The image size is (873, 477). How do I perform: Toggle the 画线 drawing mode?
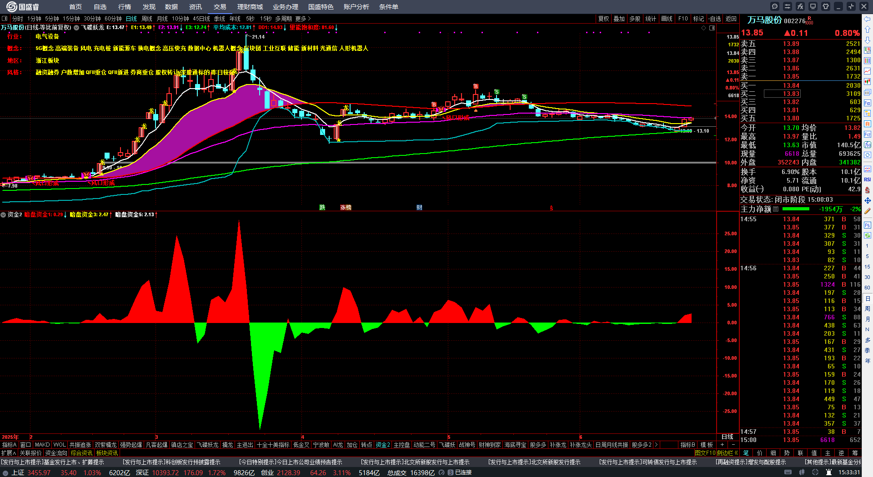[x=667, y=19]
